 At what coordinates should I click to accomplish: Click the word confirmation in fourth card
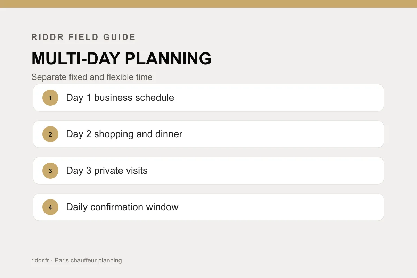117,207
